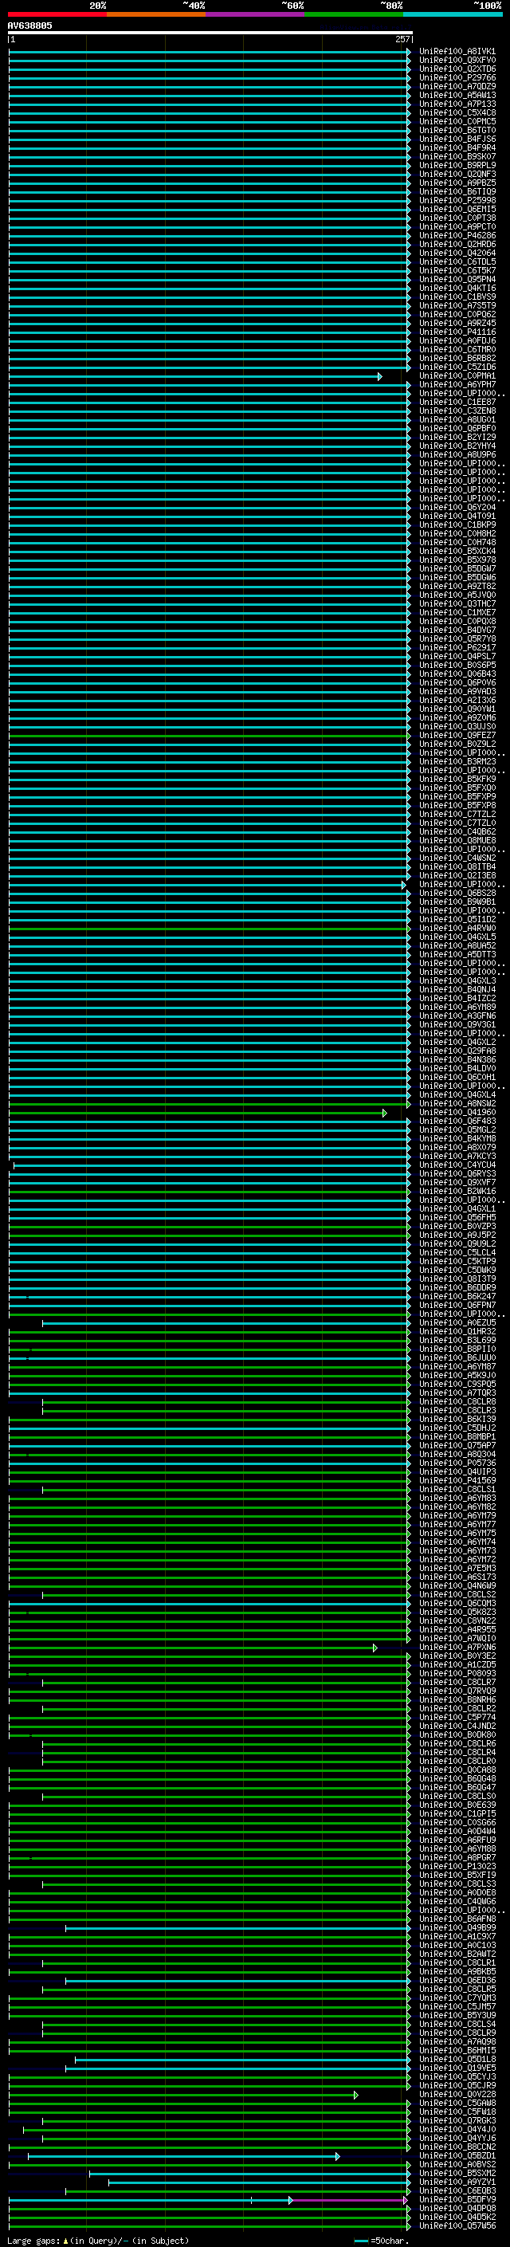The width and height of the screenshot is (510, 2247).
Task: Click the UniRef100_B2WK16 hit label
Action: 457,1191
